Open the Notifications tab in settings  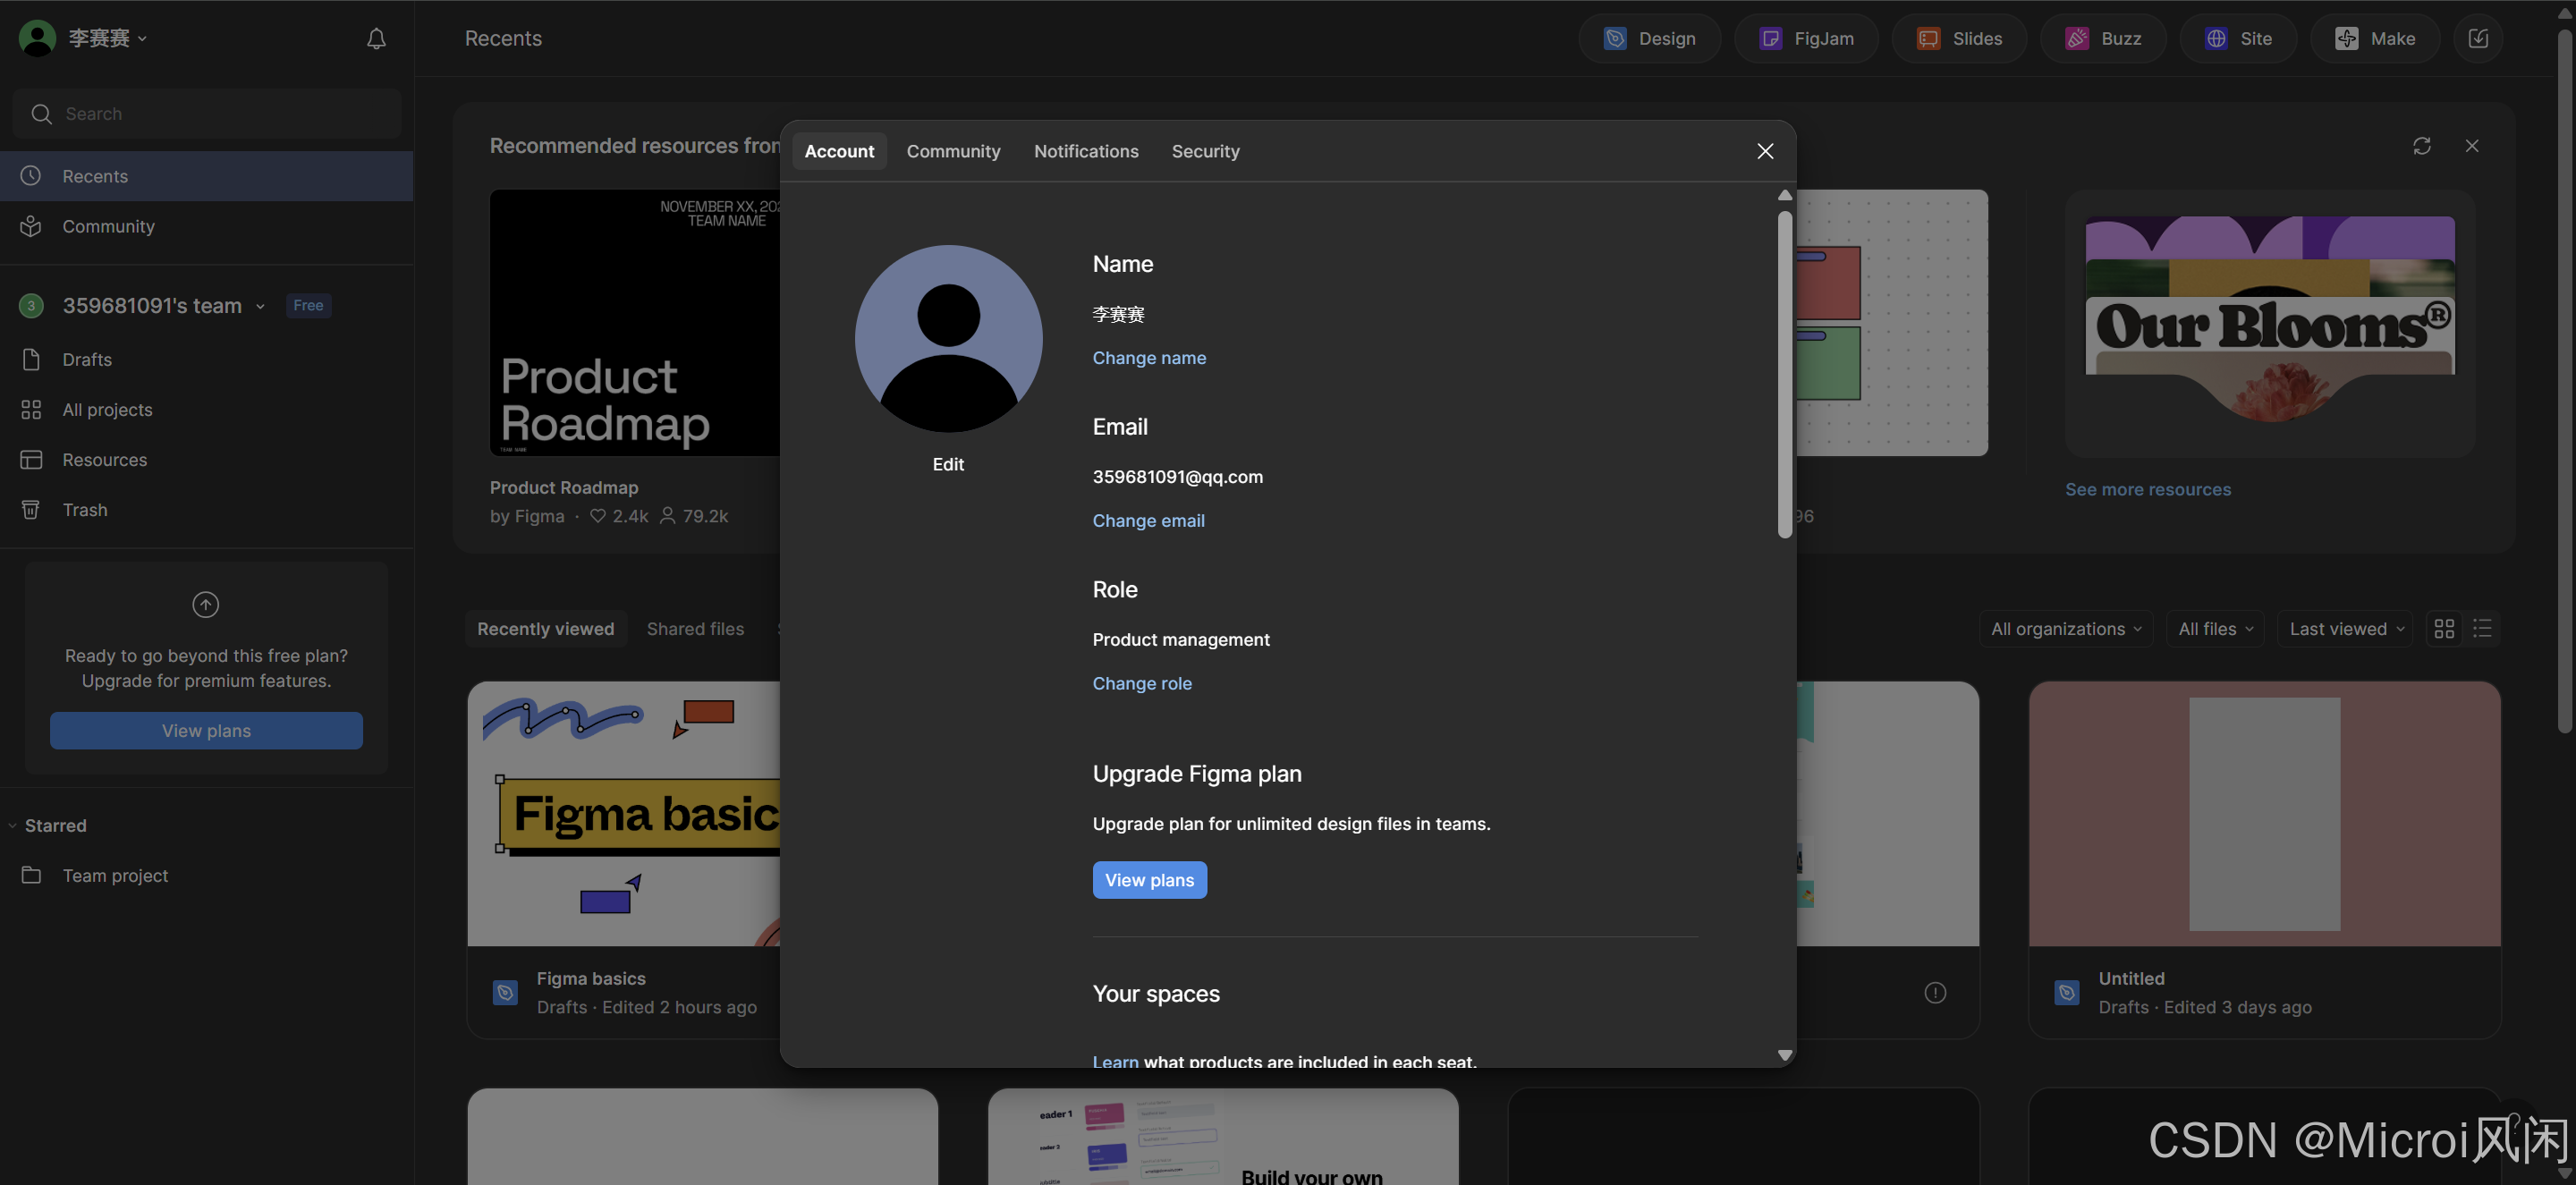coord(1086,151)
